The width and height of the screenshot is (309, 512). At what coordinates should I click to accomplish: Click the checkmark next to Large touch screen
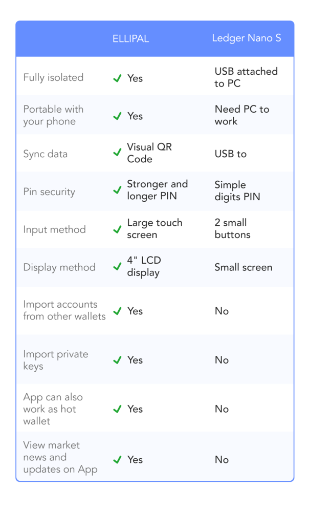[117, 229]
